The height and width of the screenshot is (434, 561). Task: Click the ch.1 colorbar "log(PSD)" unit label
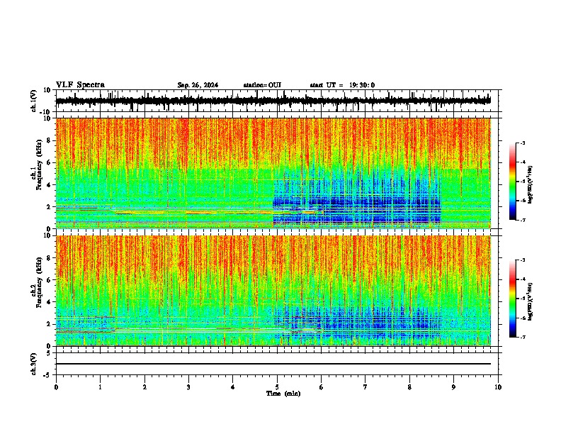[531, 185]
